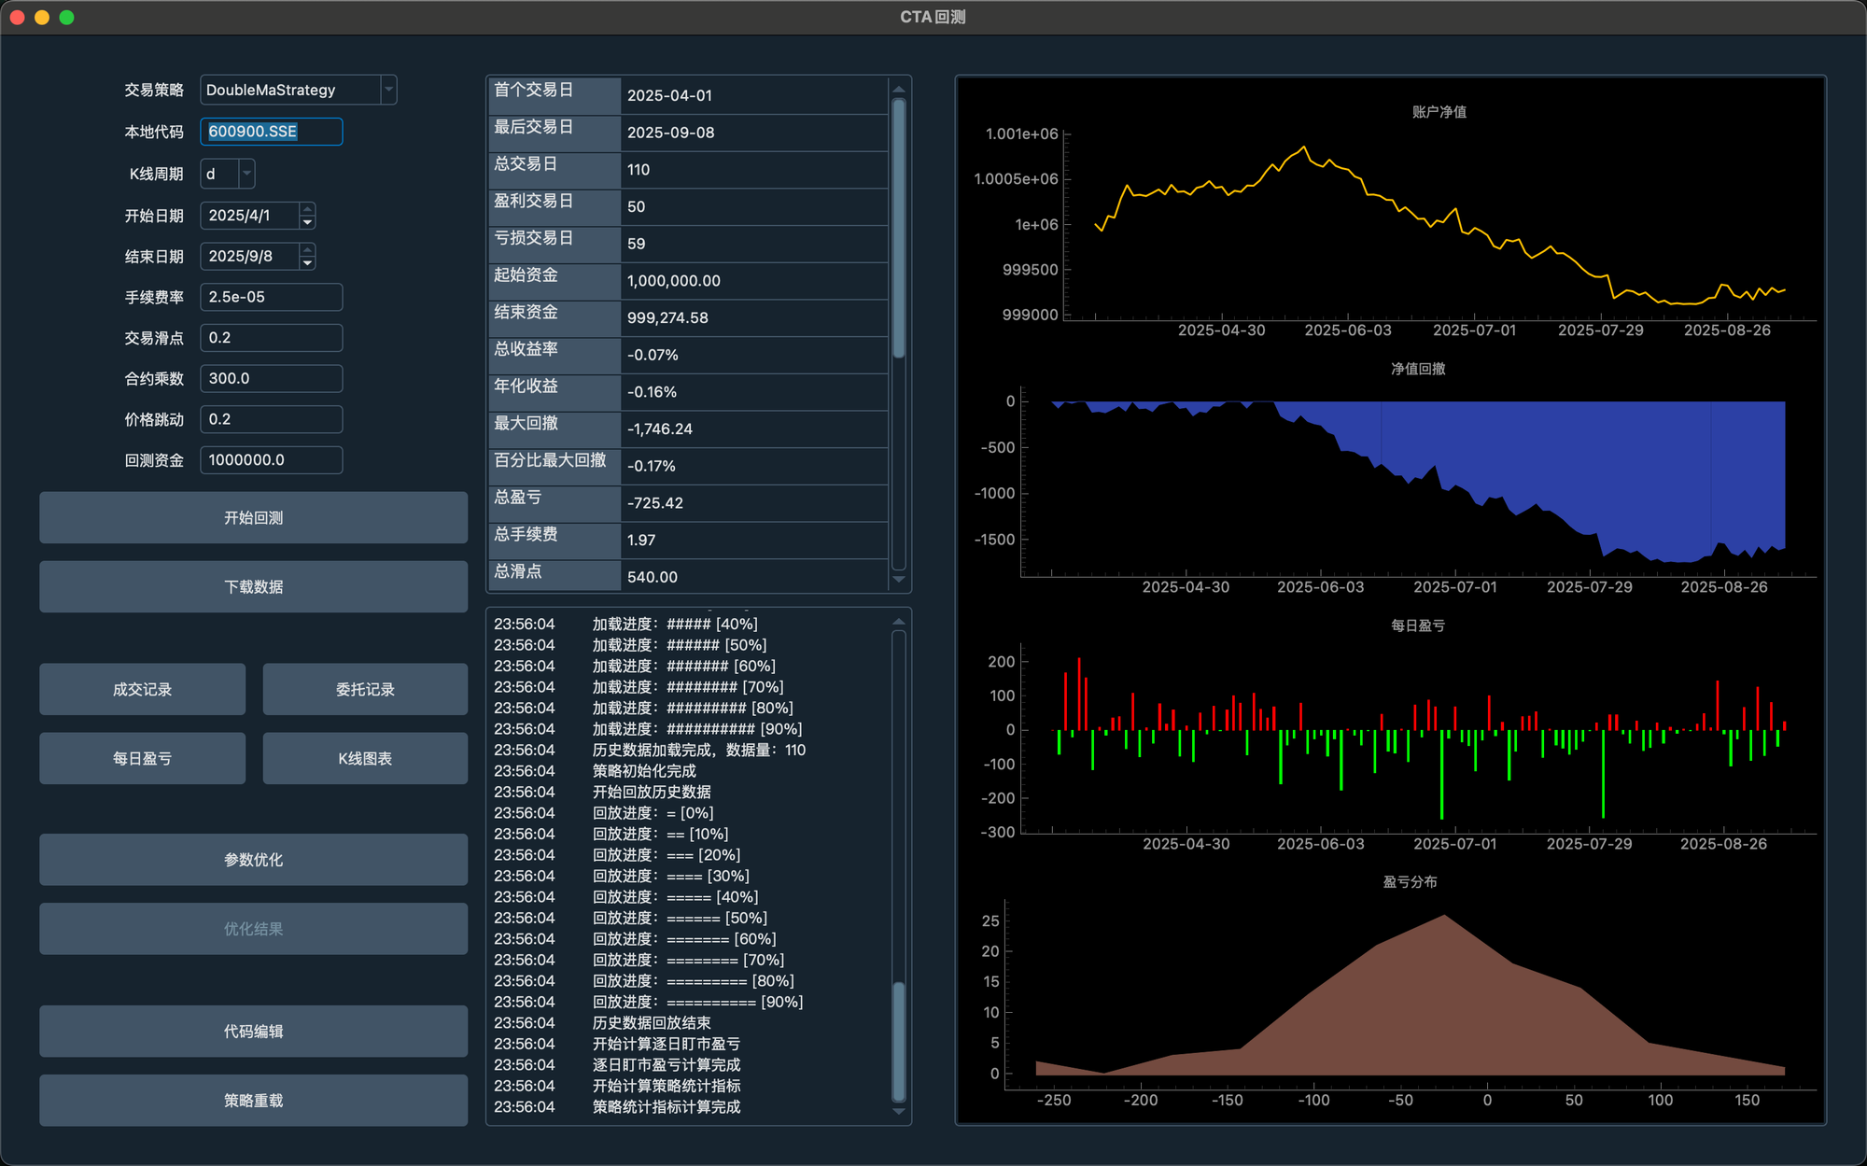Increment the end date stepper
Viewport: 1867px width, 1166px height.
point(307,249)
